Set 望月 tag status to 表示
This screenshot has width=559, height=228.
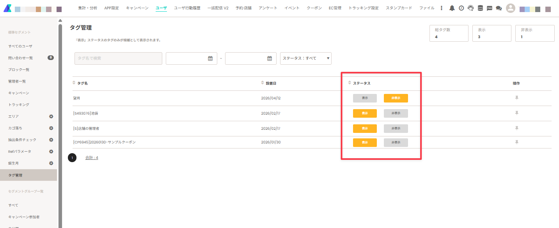pyautogui.click(x=365, y=98)
